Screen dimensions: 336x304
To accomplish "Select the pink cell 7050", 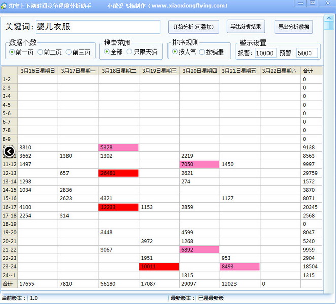I will pos(199,164).
